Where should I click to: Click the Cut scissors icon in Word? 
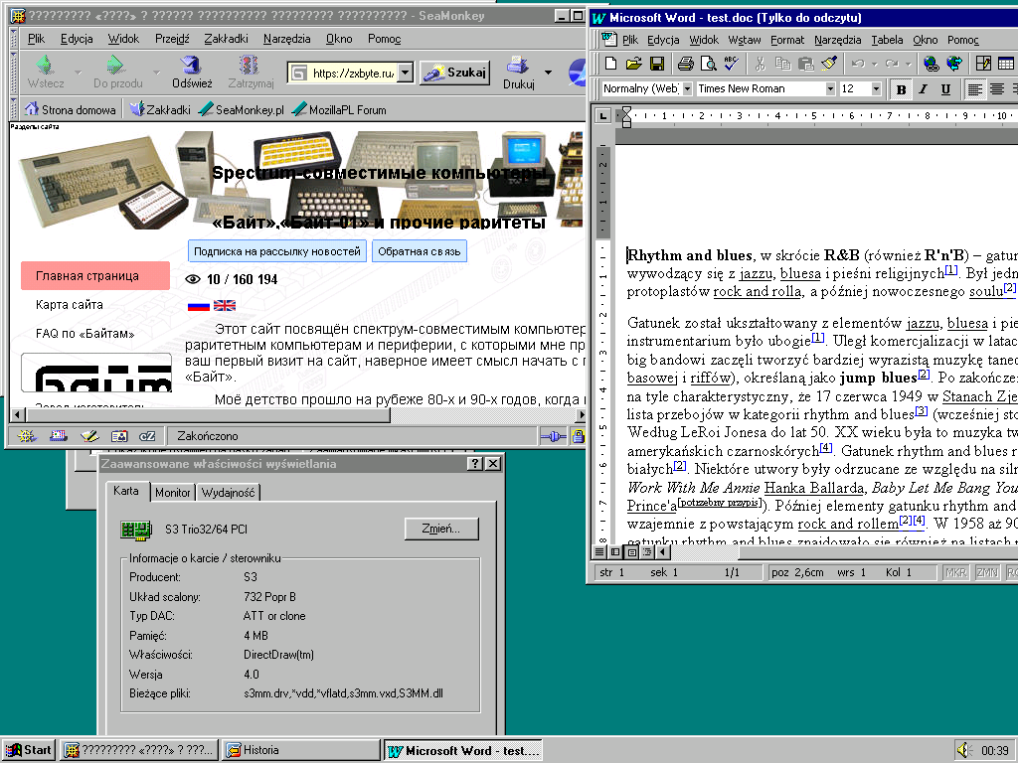click(760, 64)
